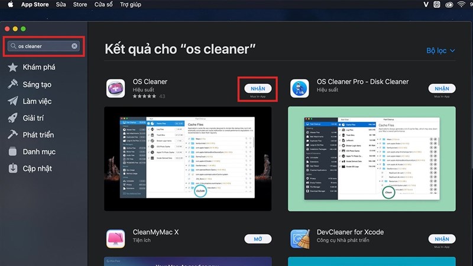Click the red close window button
This screenshot has width=473, height=266.
click(x=7, y=28)
